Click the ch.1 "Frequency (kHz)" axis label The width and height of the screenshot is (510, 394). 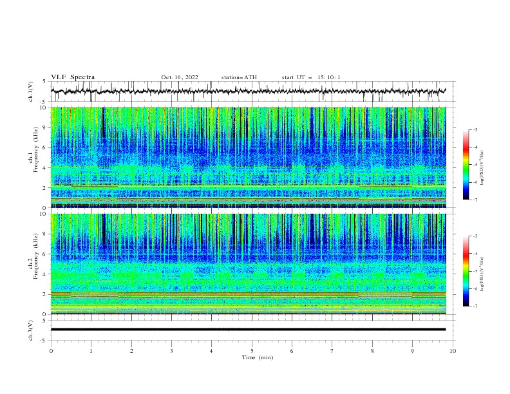pyautogui.click(x=35, y=149)
